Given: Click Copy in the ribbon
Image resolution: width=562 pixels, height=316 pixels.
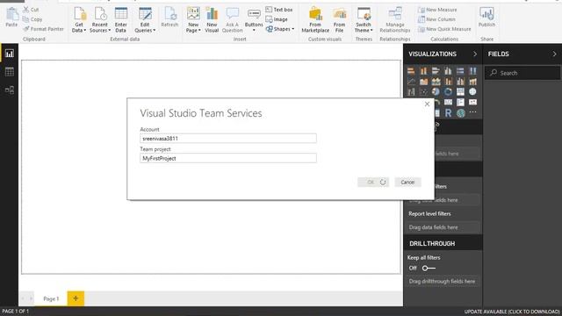Looking at the screenshot, I should click(32, 19).
